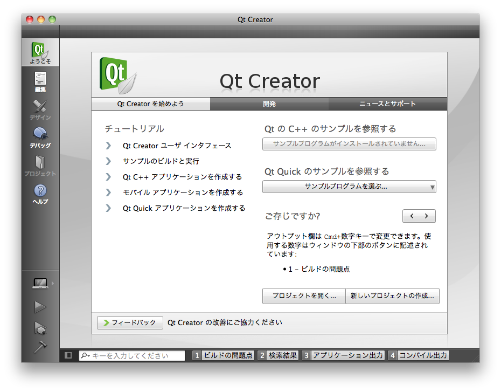The width and height of the screenshot is (501, 392).
Task: Click the green Run play icon
Action: 40,307
